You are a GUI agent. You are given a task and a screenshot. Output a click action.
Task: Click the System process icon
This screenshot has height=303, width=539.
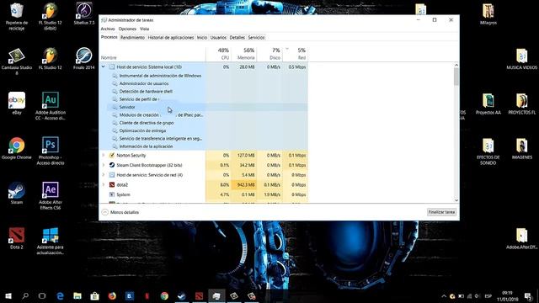coord(112,194)
